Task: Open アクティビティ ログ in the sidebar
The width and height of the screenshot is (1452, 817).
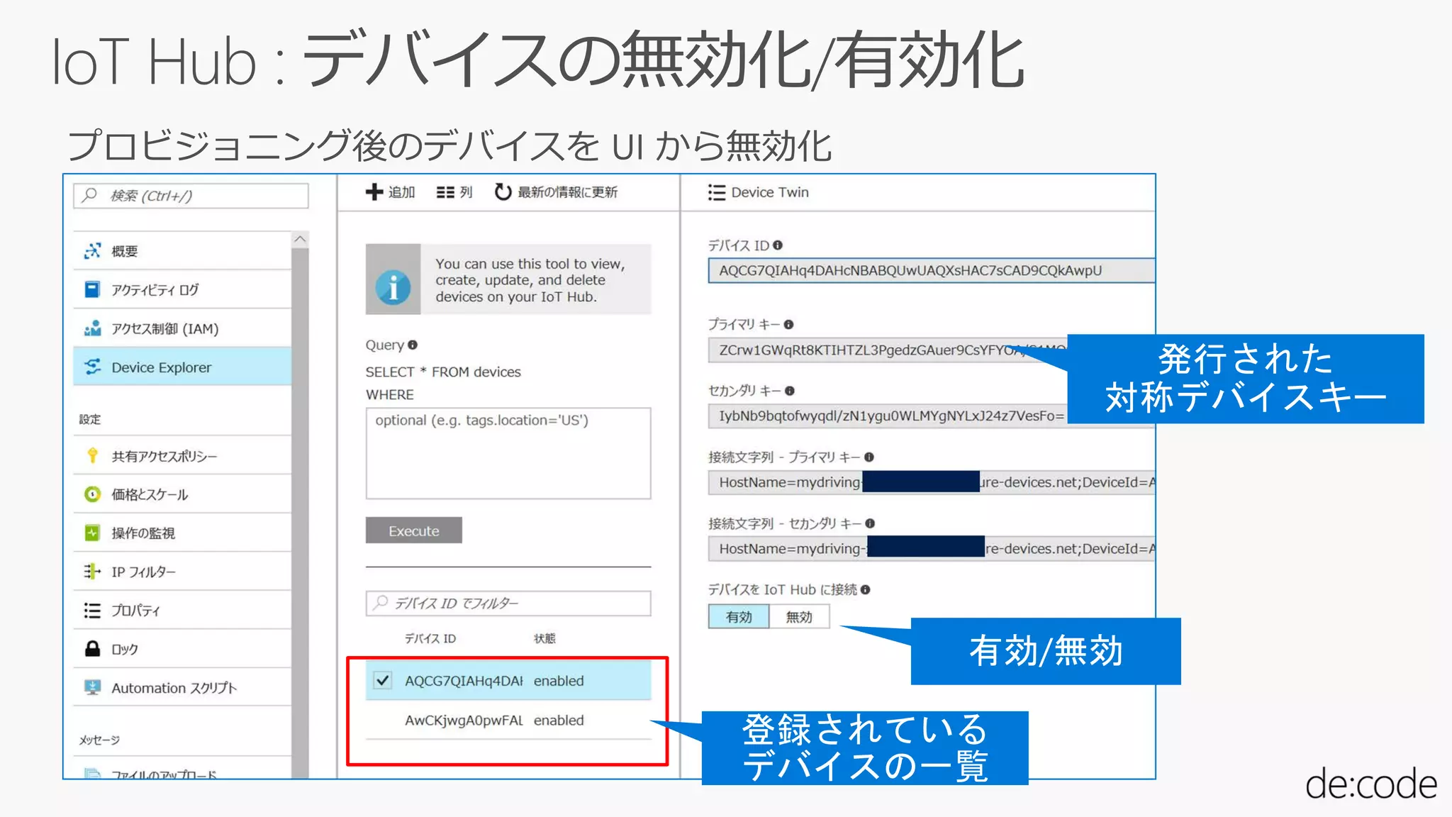Action: tap(155, 289)
